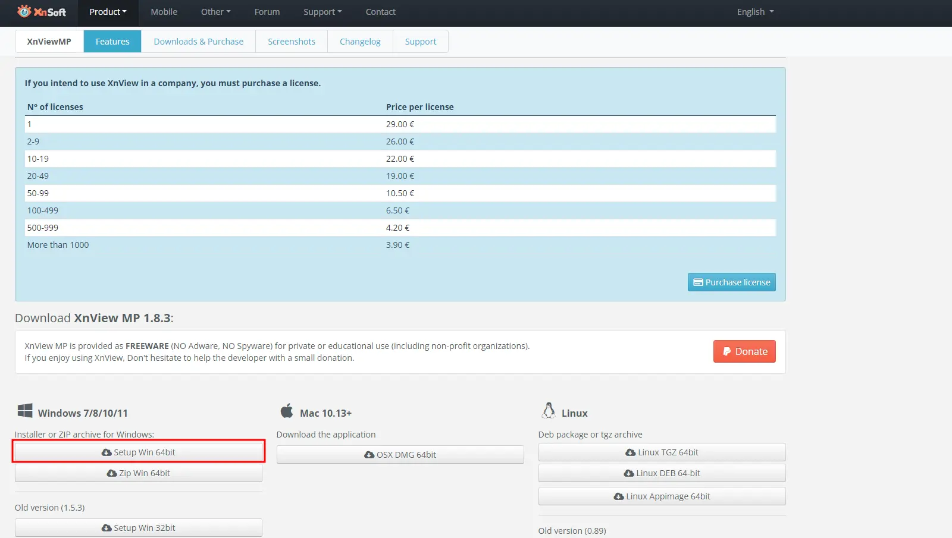Click the 100-499 licenses row label

(43, 210)
